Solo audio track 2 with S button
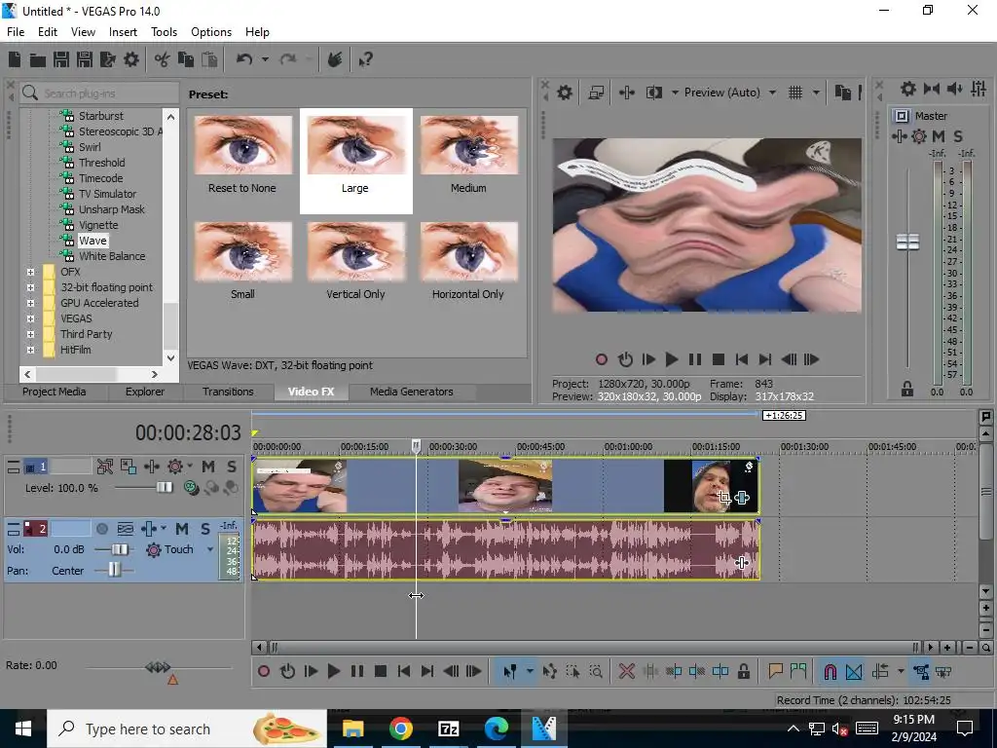The width and height of the screenshot is (997, 748). [204, 529]
